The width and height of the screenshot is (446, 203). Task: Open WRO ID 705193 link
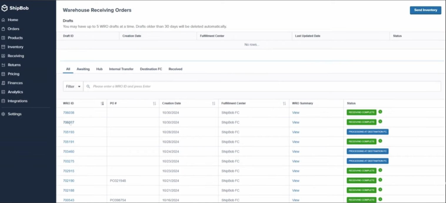(69, 132)
